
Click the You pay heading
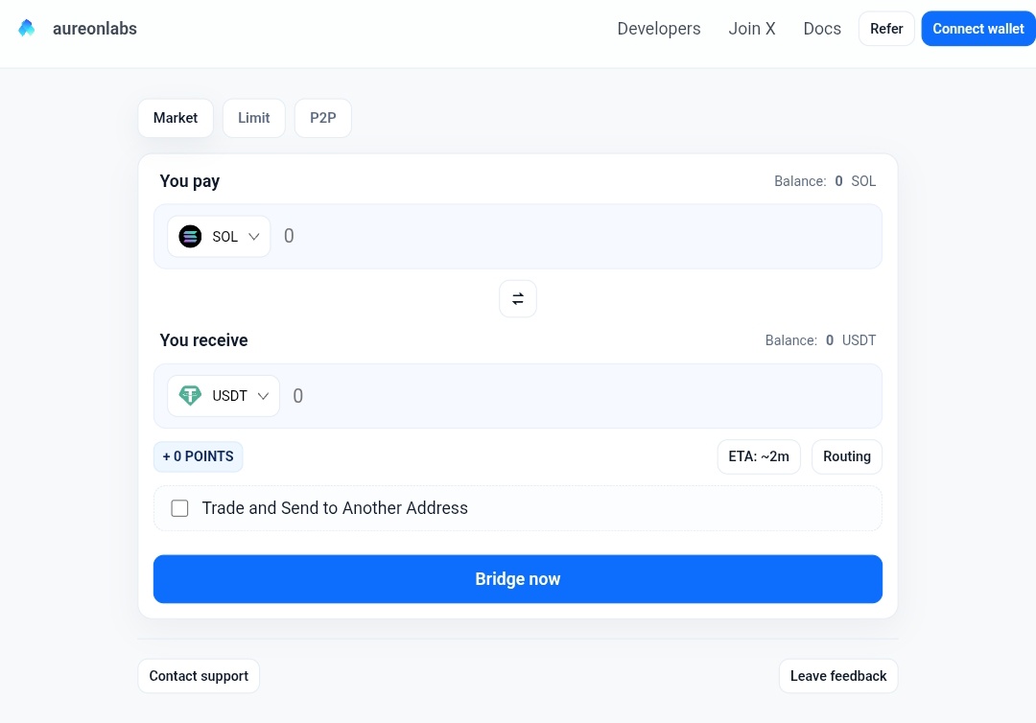click(190, 181)
